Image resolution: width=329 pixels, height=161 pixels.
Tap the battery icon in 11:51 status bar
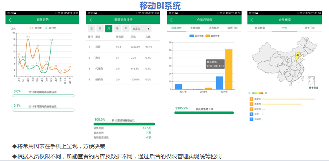(70, 13)
